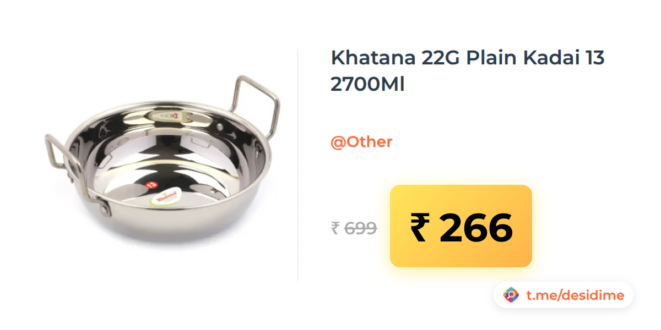661x330 pixels.
Task: Open the t.me/desidime link text
Action: pos(575,295)
